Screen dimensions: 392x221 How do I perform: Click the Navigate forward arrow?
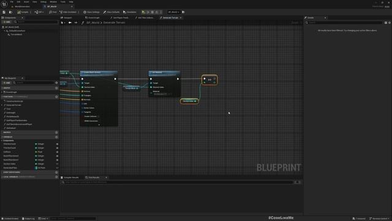pyautogui.click(x=76, y=23)
